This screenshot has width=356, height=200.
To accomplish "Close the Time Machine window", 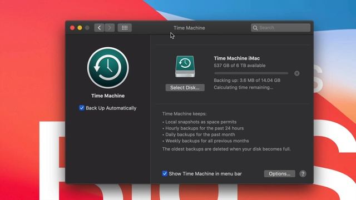I will (72, 28).
